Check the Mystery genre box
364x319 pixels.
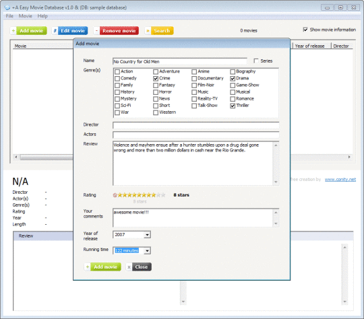[x=117, y=99]
